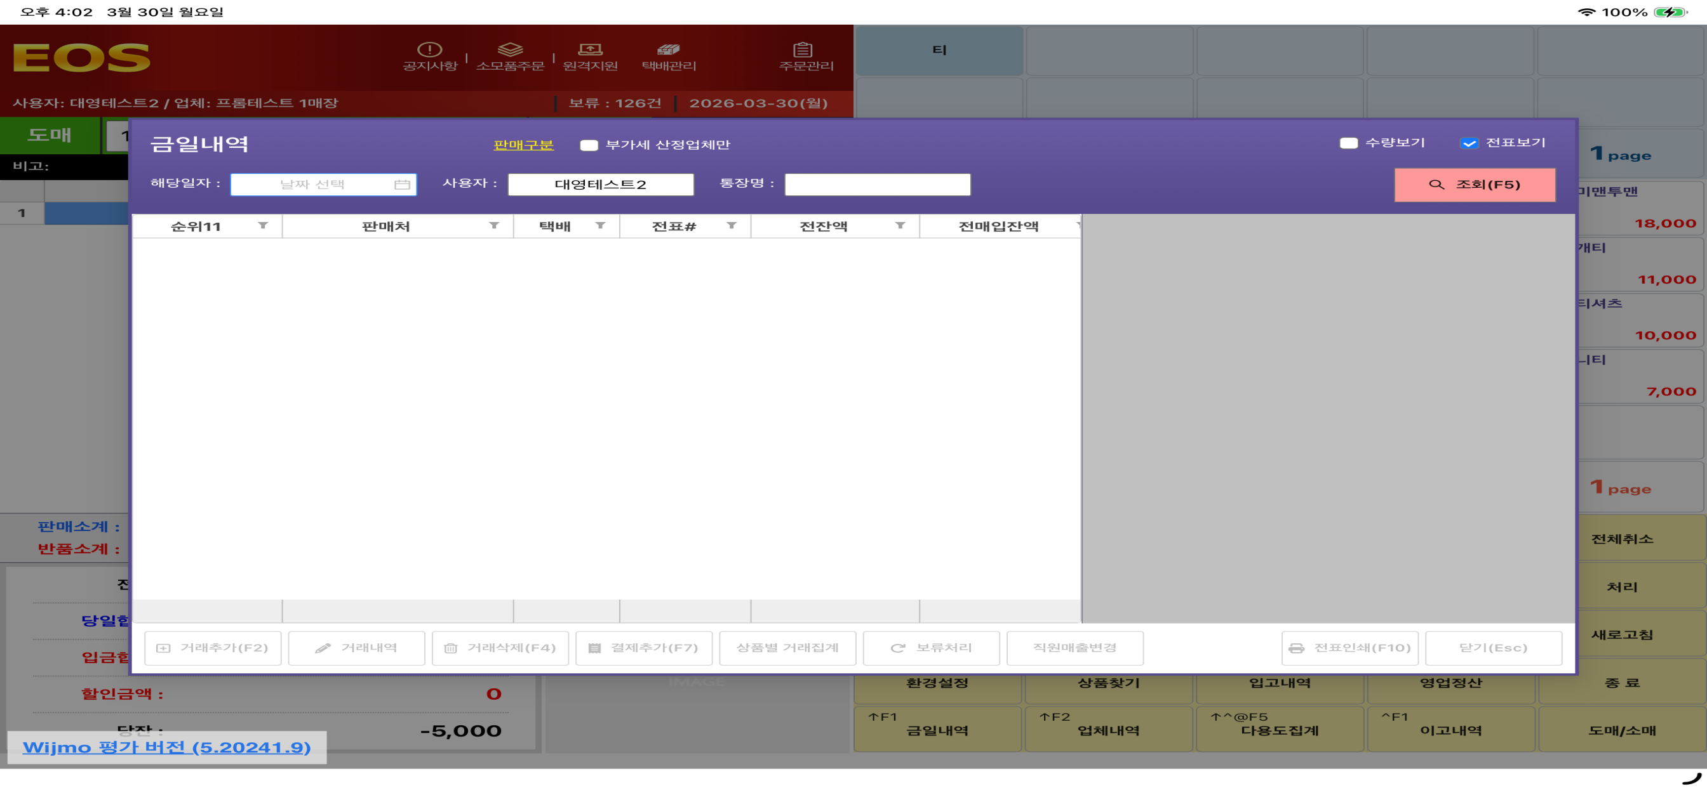Open 상품별 거래집계 button
Image resolution: width=1707 pixels, height=788 pixels.
[x=788, y=648]
